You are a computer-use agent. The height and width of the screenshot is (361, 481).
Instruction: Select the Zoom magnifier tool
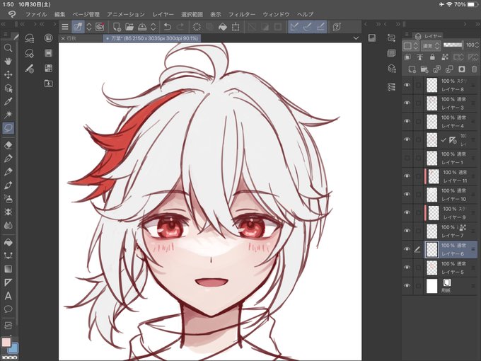coord(8,47)
